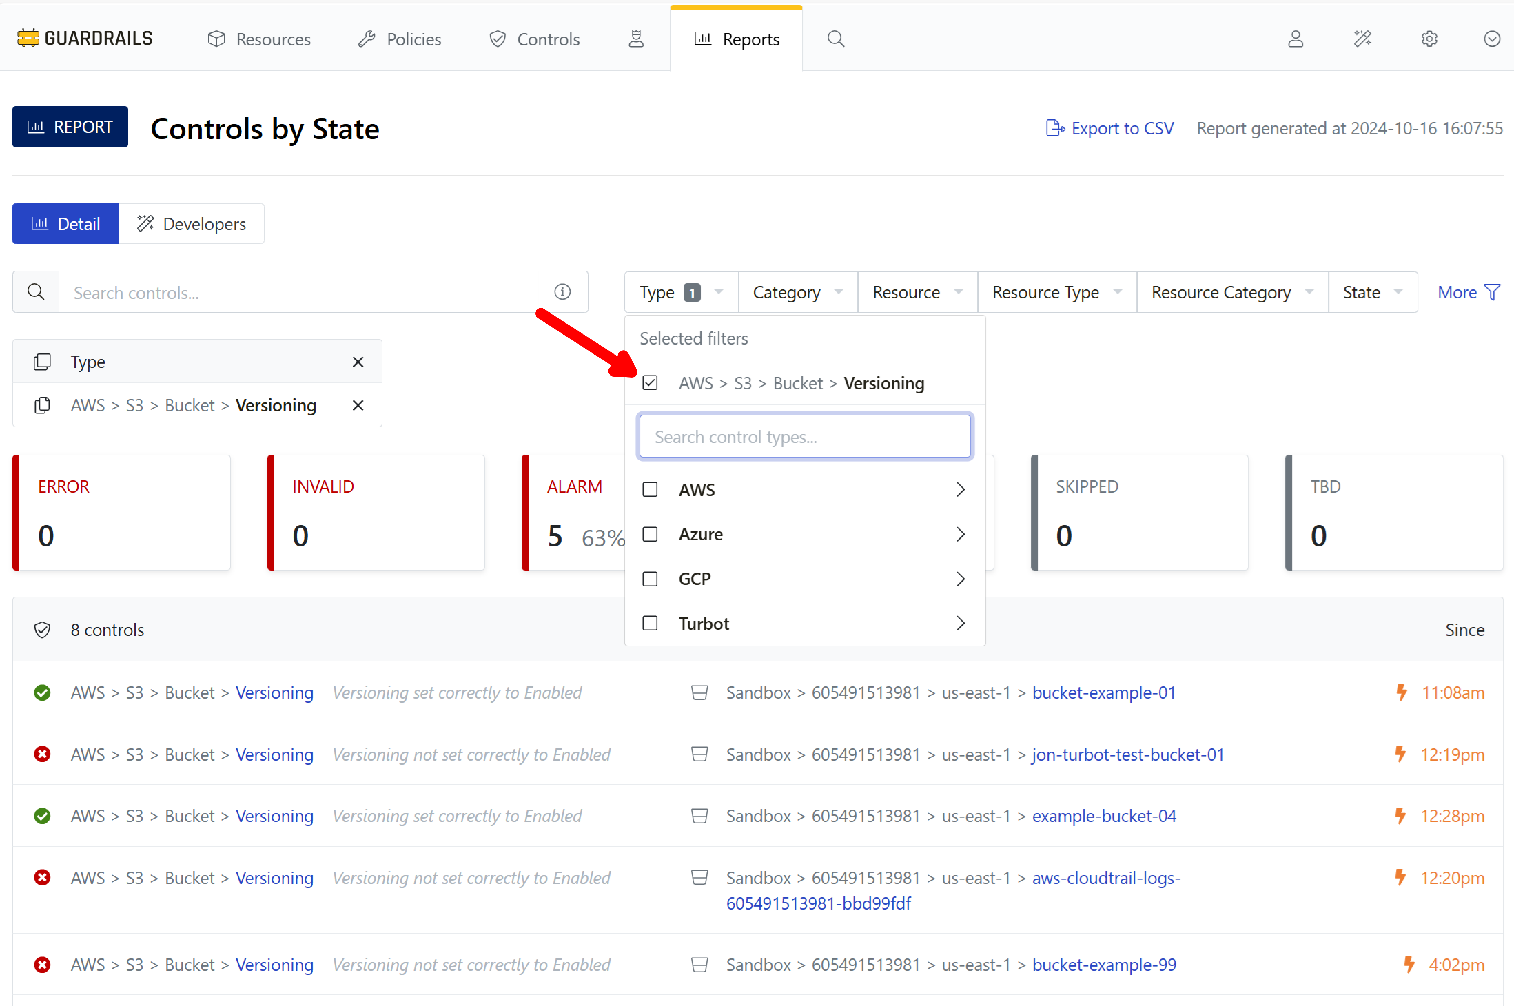1514x1006 pixels.
Task: Check the Azure control type checkbox
Action: pos(650,534)
